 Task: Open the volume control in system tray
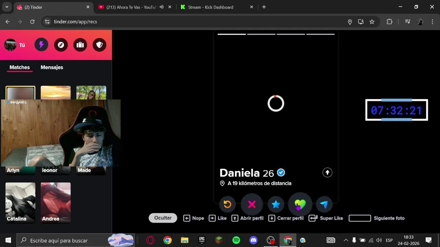pyautogui.click(x=379, y=240)
